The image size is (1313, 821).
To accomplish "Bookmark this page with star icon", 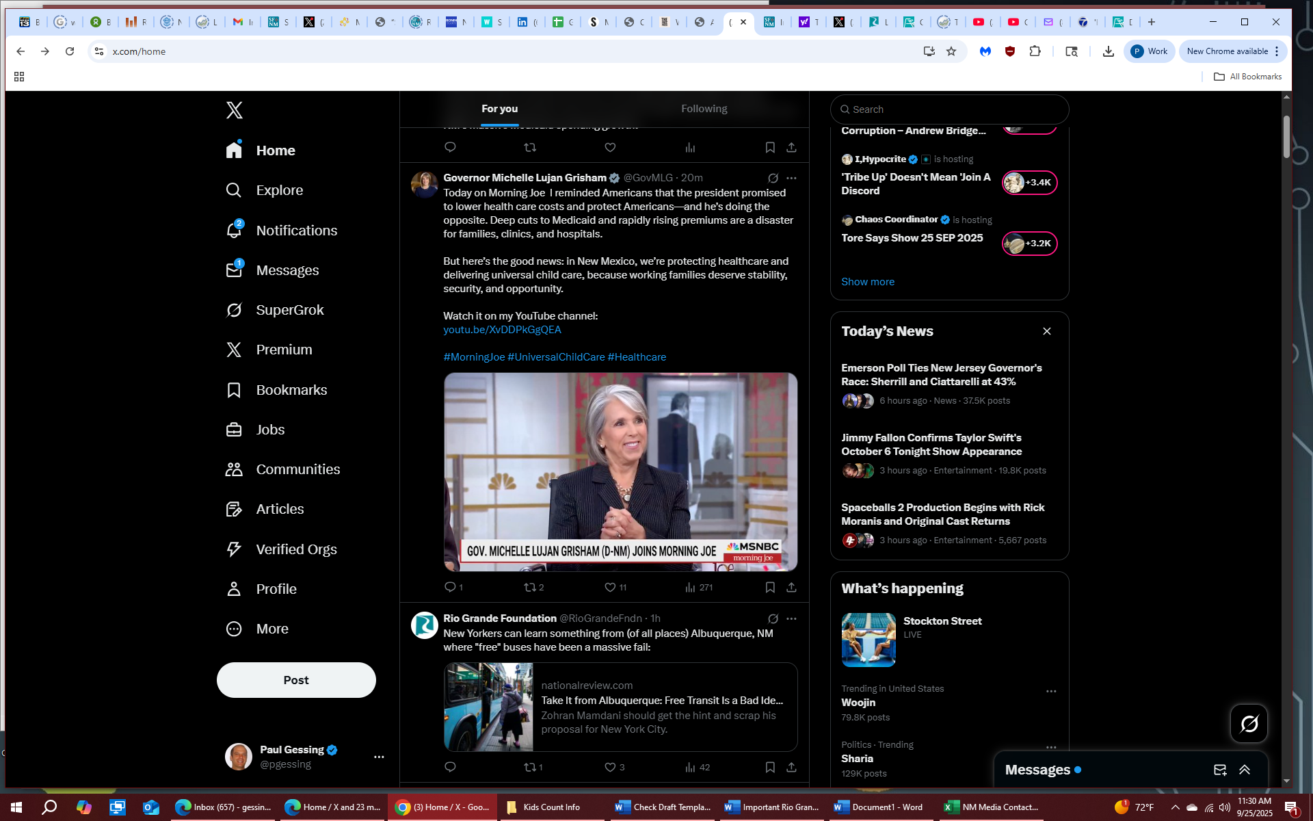I will coord(951,51).
